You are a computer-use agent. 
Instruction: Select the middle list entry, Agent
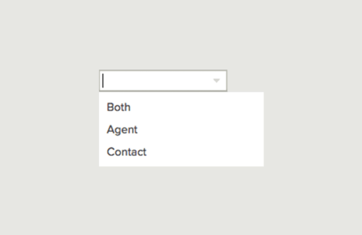pyautogui.click(x=181, y=129)
